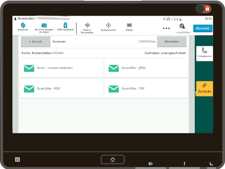Click the gray Abmelden button
This screenshot has width=225, height=169.
coord(172,42)
